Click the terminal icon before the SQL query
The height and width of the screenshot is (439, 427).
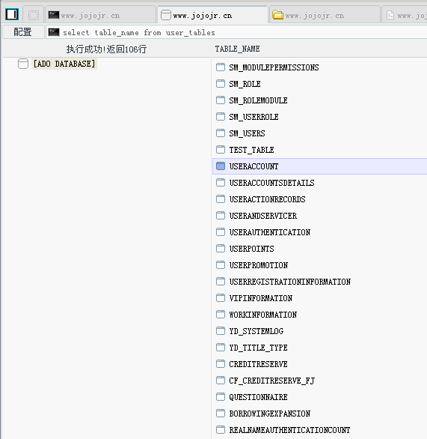tap(54, 32)
